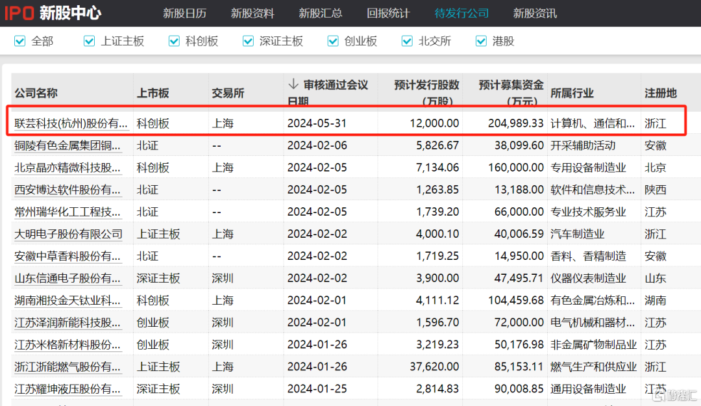Sort by the 交易所 column header
This screenshot has height=406, width=701.
(228, 93)
